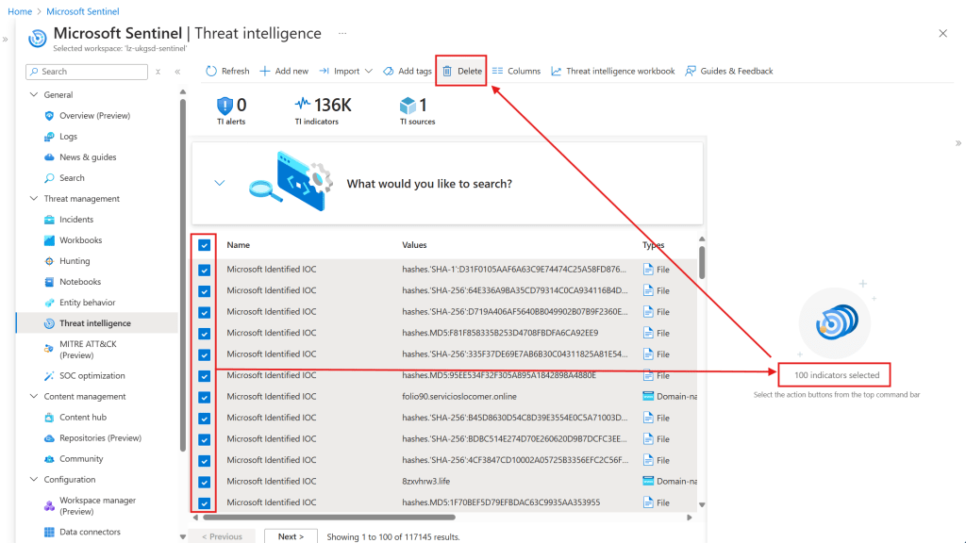Click the Delete icon highlighted in red
This screenshot has width=966, height=543.
(x=459, y=70)
